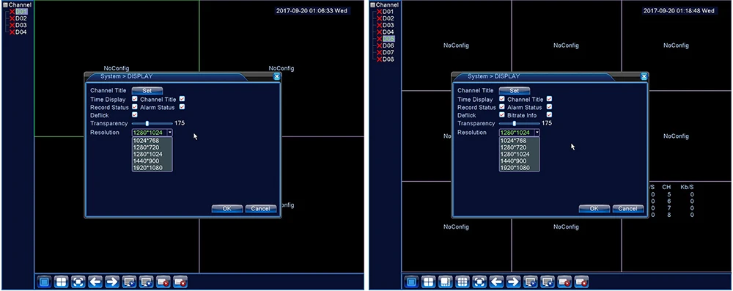
Task: Choose 1280*720 in left resolution list
Action: (x=152, y=147)
